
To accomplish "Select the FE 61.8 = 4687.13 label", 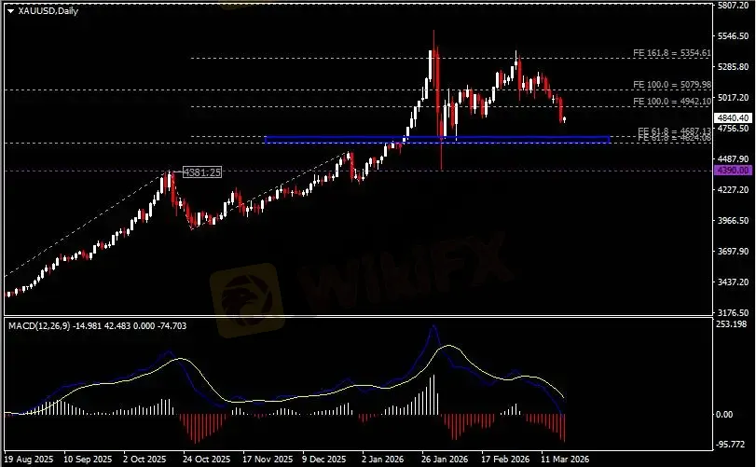I will [x=674, y=131].
